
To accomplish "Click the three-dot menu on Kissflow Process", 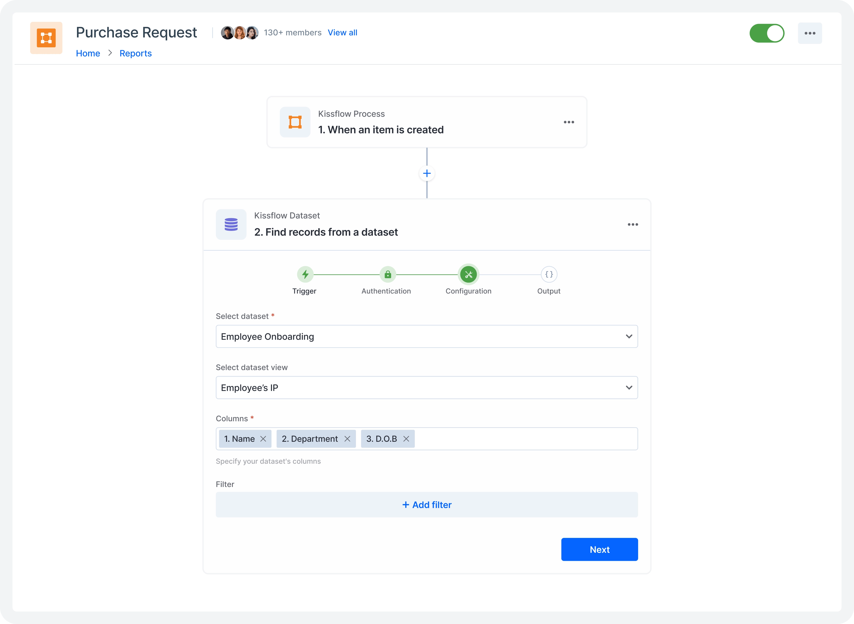I will click(569, 122).
